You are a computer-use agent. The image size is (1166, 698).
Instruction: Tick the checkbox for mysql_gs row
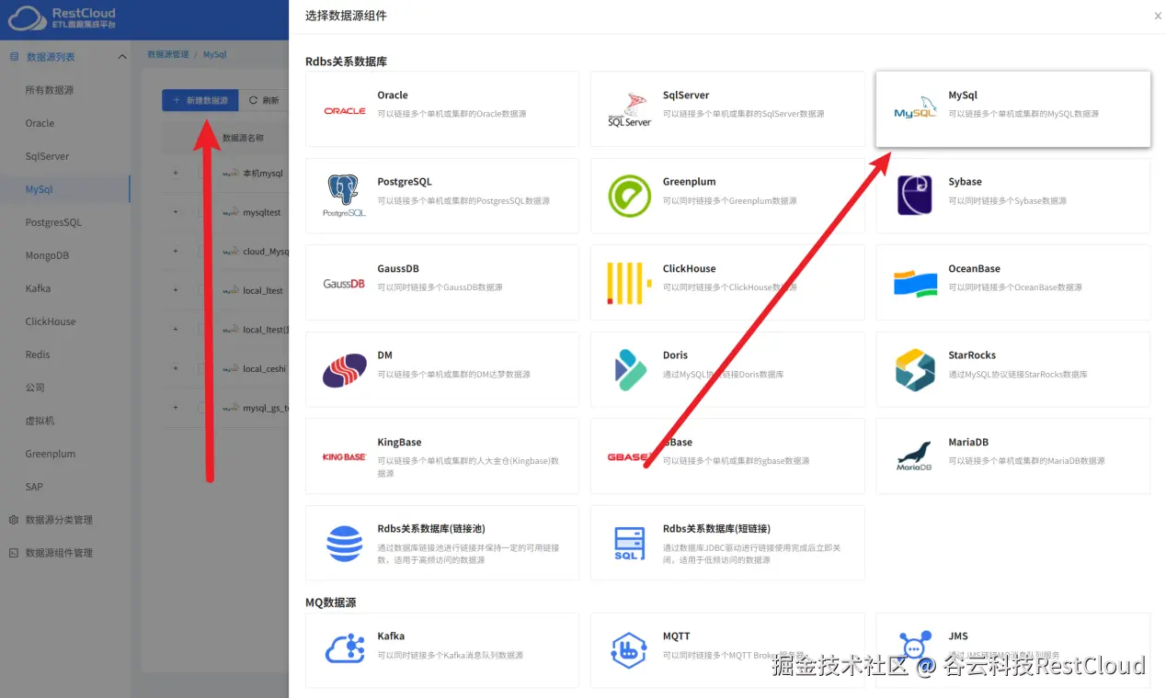202,407
